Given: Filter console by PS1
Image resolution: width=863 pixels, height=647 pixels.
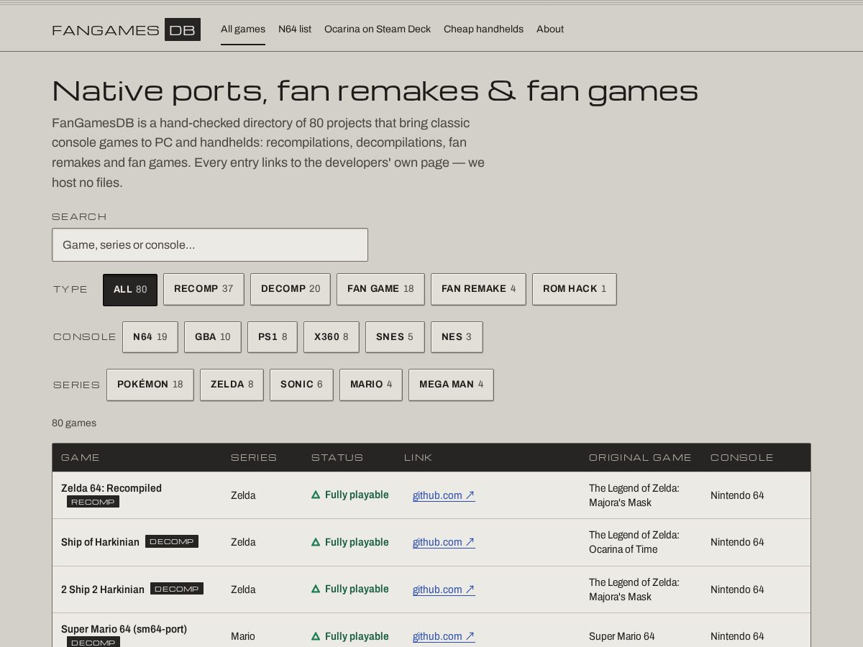Looking at the screenshot, I should (273, 337).
